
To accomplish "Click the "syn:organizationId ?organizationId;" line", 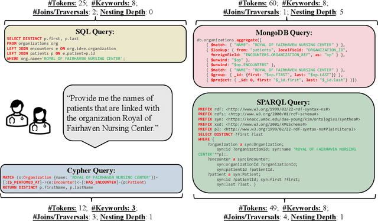I will [258, 164].
